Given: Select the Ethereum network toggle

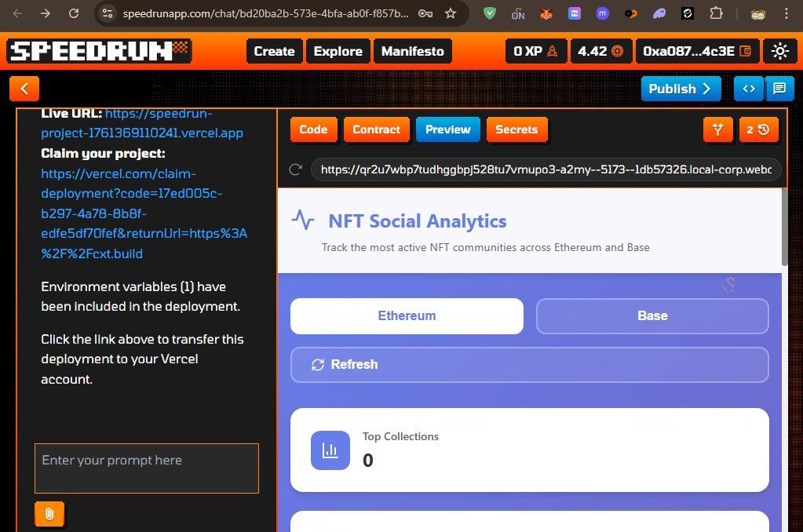Looking at the screenshot, I should tap(407, 316).
